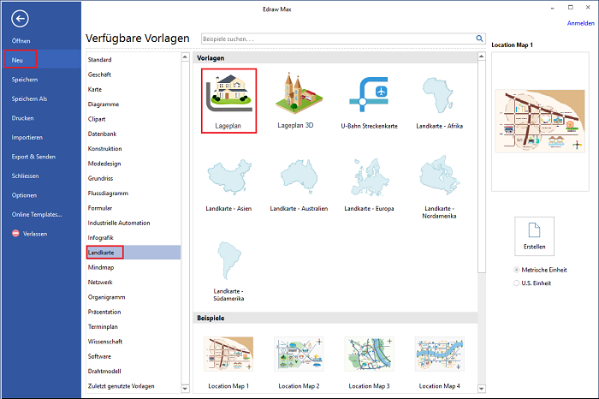Select the Grundriss category
Image resolution: width=599 pixels, height=399 pixels.
pyautogui.click(x=100, y=178)
